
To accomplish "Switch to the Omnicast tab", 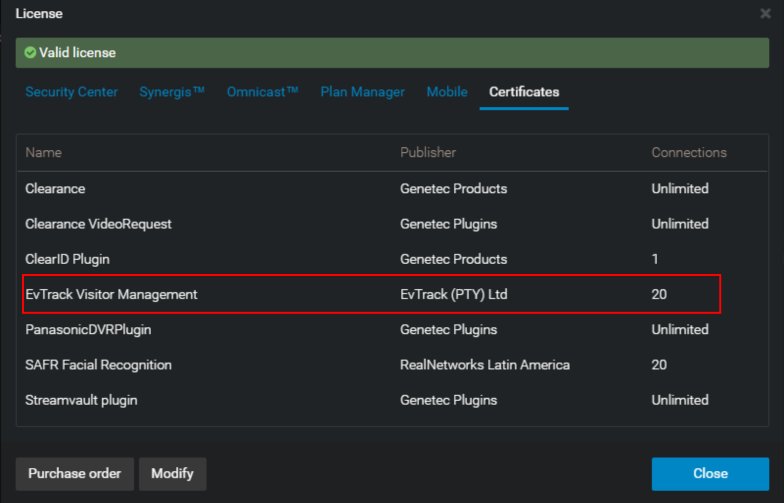I will (262, 92).
